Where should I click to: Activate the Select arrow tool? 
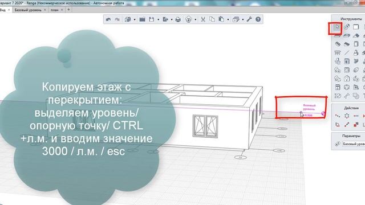[337, 27]
